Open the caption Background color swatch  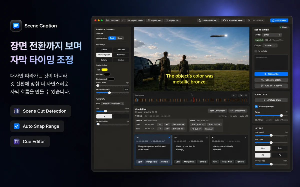pos(111,79)
